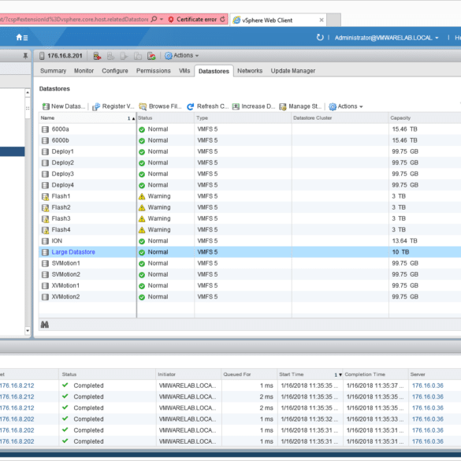Click the host icon beside 176.16.8.201
The image size is (461, 461).
pyautogui.click(x=42, y=56)
